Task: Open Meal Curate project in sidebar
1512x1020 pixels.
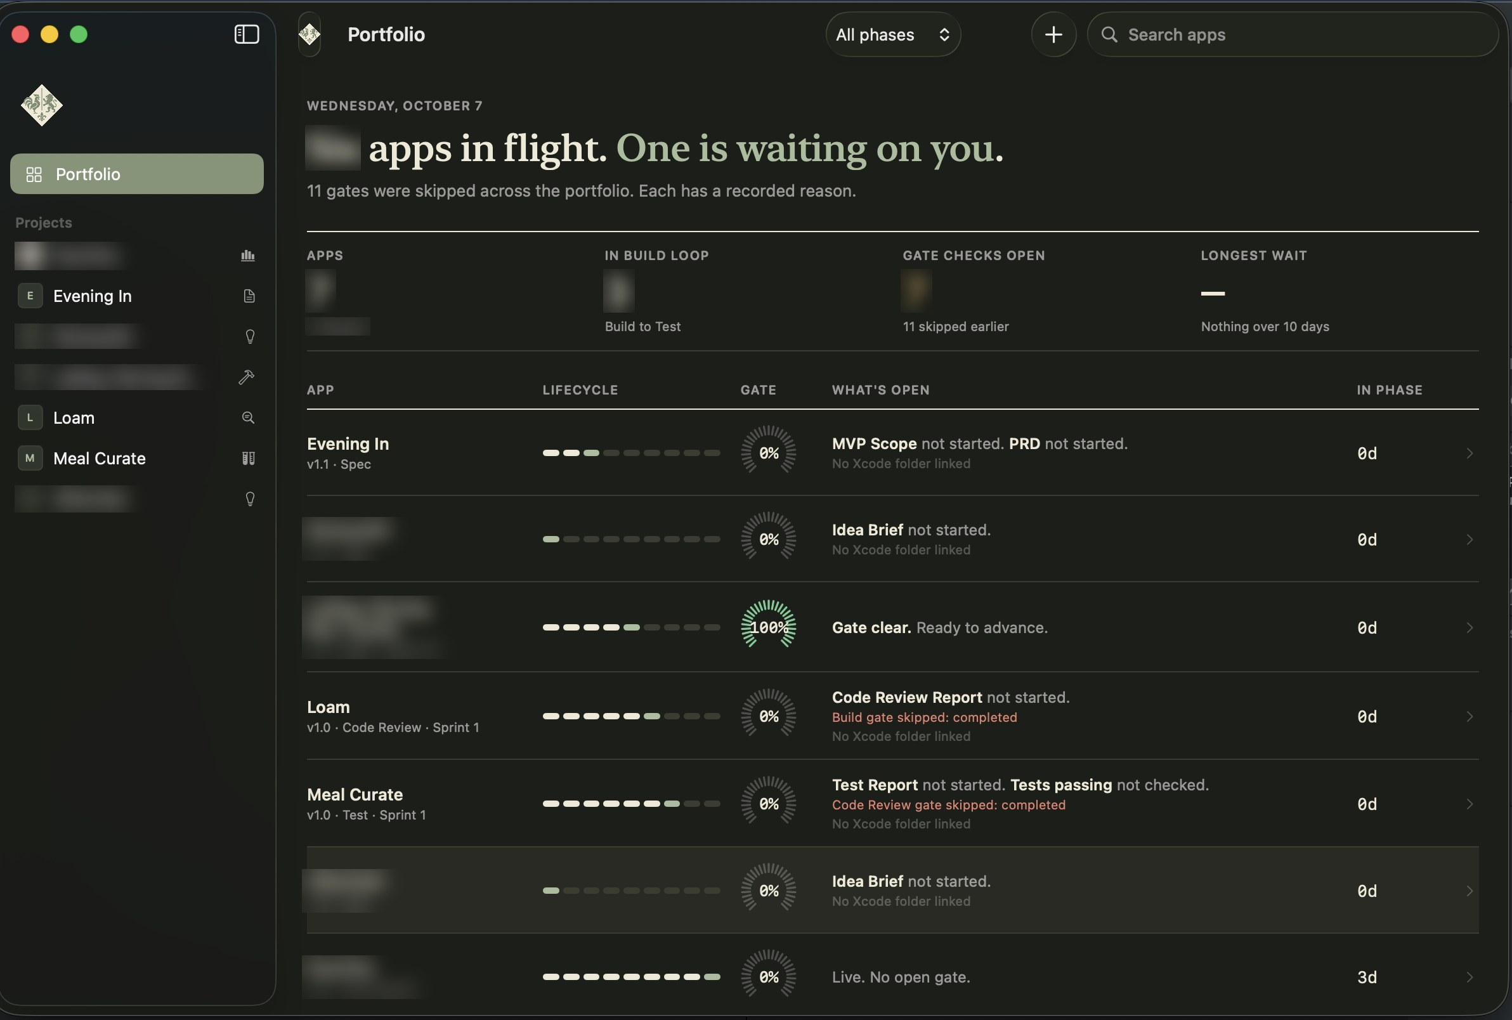Action: (136, 459)
